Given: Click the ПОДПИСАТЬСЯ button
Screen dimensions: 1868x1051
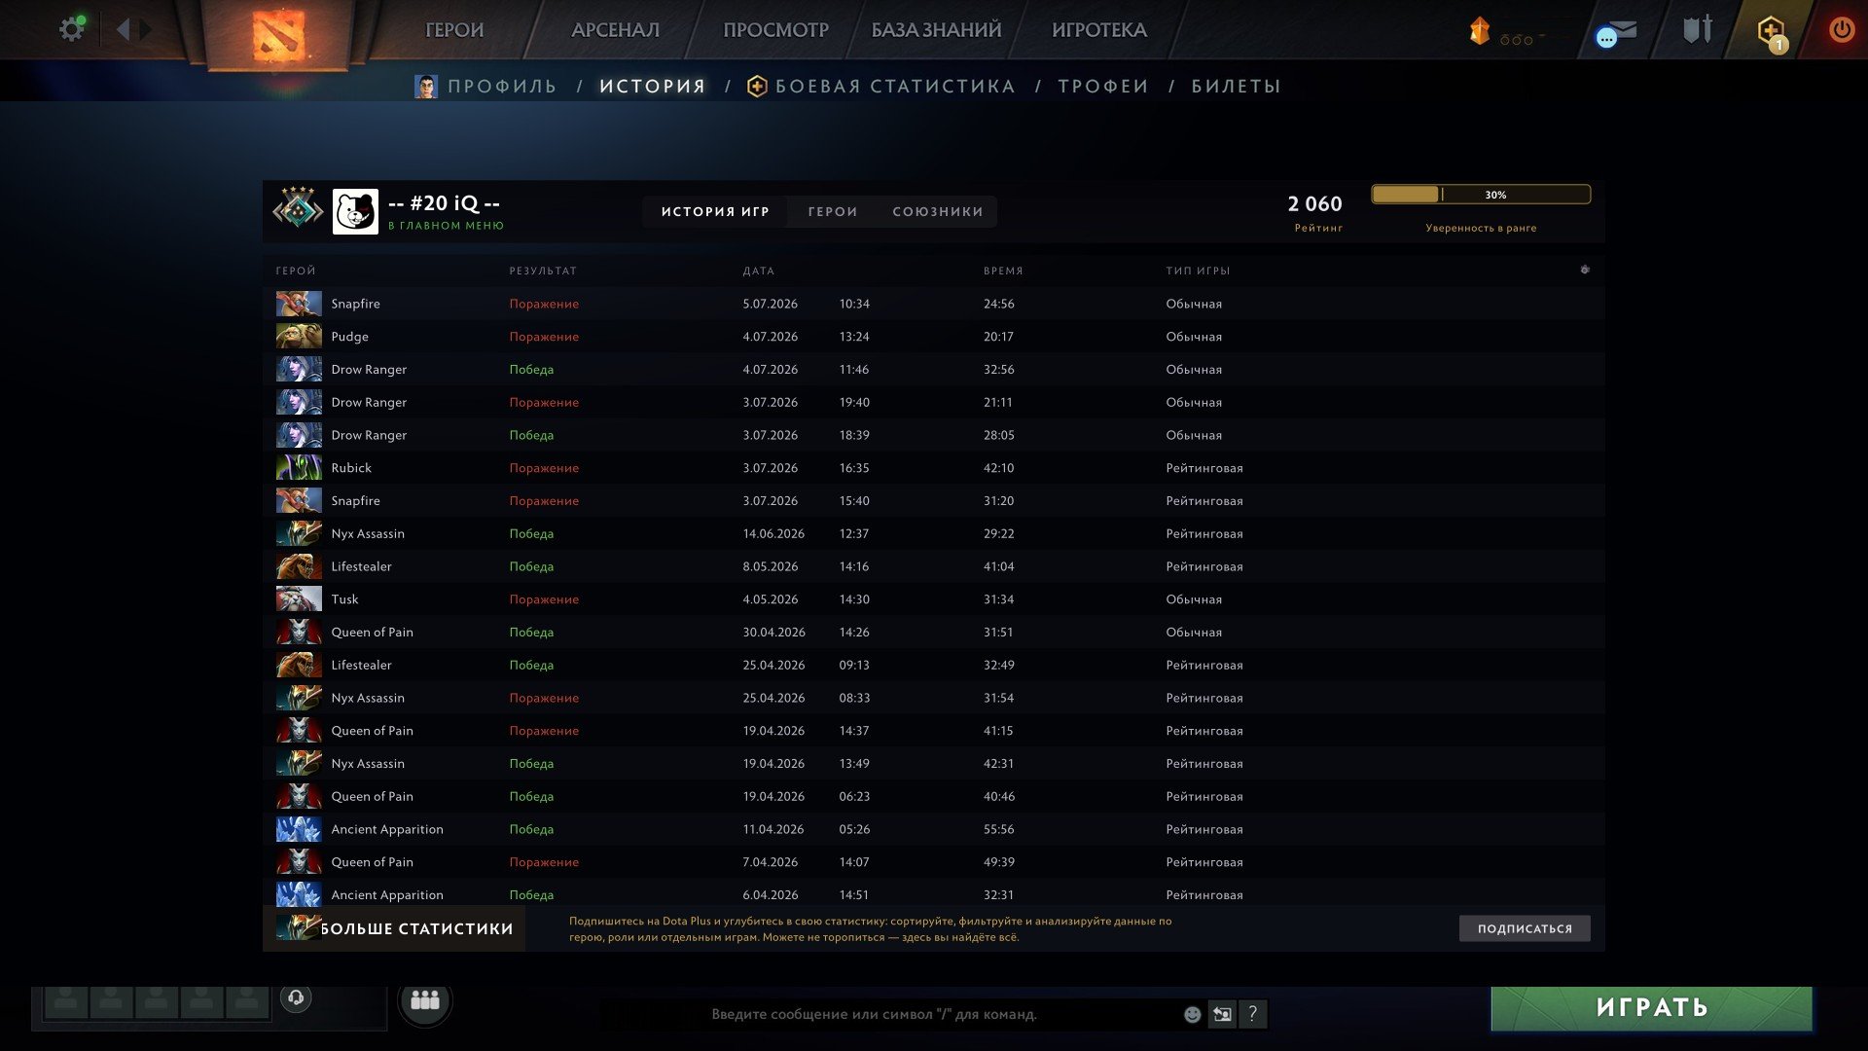Looking at the screenshot, I should click(1525, 928).
